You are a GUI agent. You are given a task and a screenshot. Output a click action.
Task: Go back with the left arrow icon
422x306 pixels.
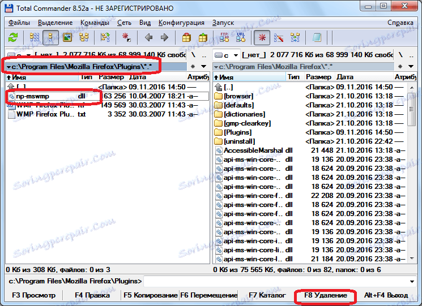point(148,37)
